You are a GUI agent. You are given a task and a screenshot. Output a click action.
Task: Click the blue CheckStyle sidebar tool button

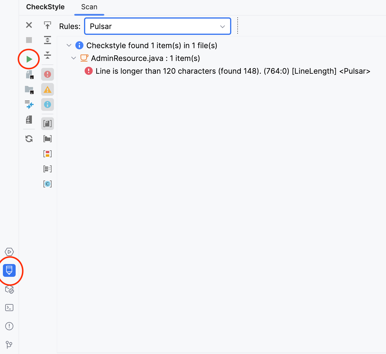pyautogui.click(x=9, y=270)
